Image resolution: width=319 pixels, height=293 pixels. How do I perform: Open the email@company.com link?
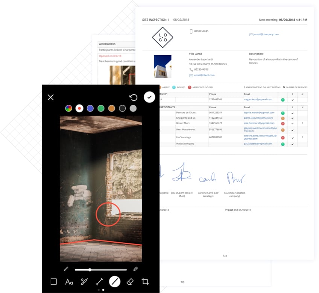coord(266,34)
